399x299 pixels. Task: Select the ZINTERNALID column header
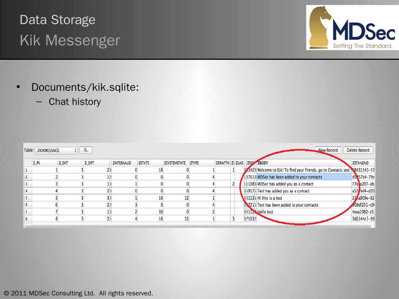click(x=124, y=163)
